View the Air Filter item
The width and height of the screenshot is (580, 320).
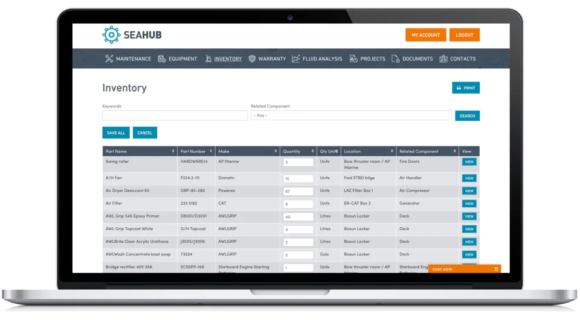pos(469,204)
